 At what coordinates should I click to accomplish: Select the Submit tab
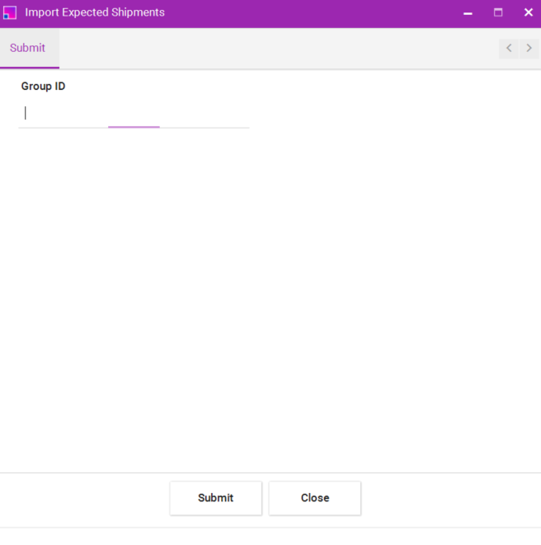28,48
